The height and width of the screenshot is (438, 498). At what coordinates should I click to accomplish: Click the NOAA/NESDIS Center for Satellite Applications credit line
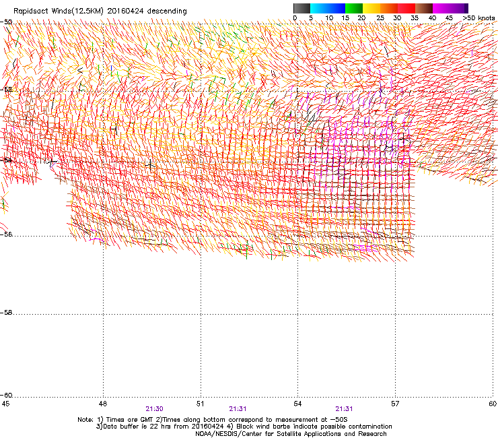[x=291, y=434]
